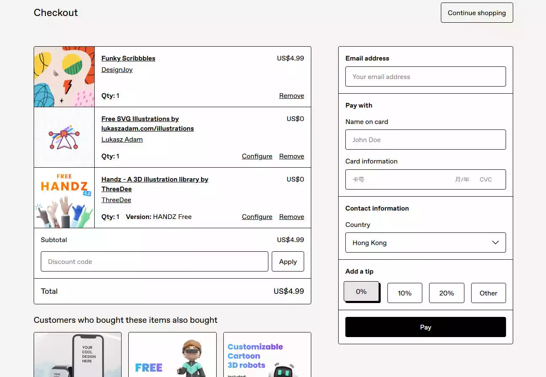Open the Funky Scribbbles product thumbnail
The image size is (546, 377).
tap(64, 76)
